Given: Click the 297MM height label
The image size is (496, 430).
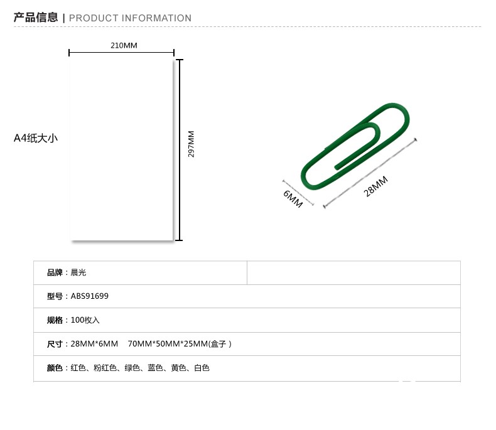Looking at the screenshot, I should (x=191, y=144).
